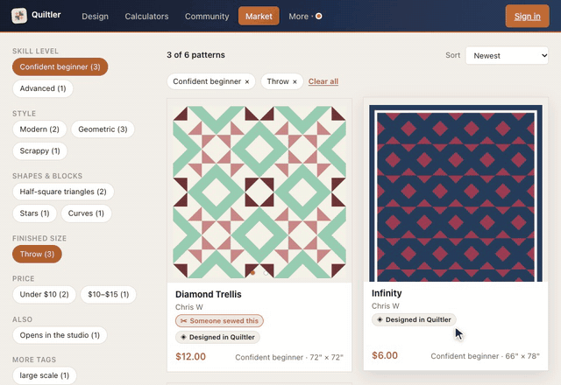Click Chris W under Diamond Trellis

tap(189, 307)
